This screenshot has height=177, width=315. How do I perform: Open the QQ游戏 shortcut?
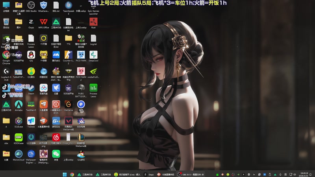[x=81, y=155]
